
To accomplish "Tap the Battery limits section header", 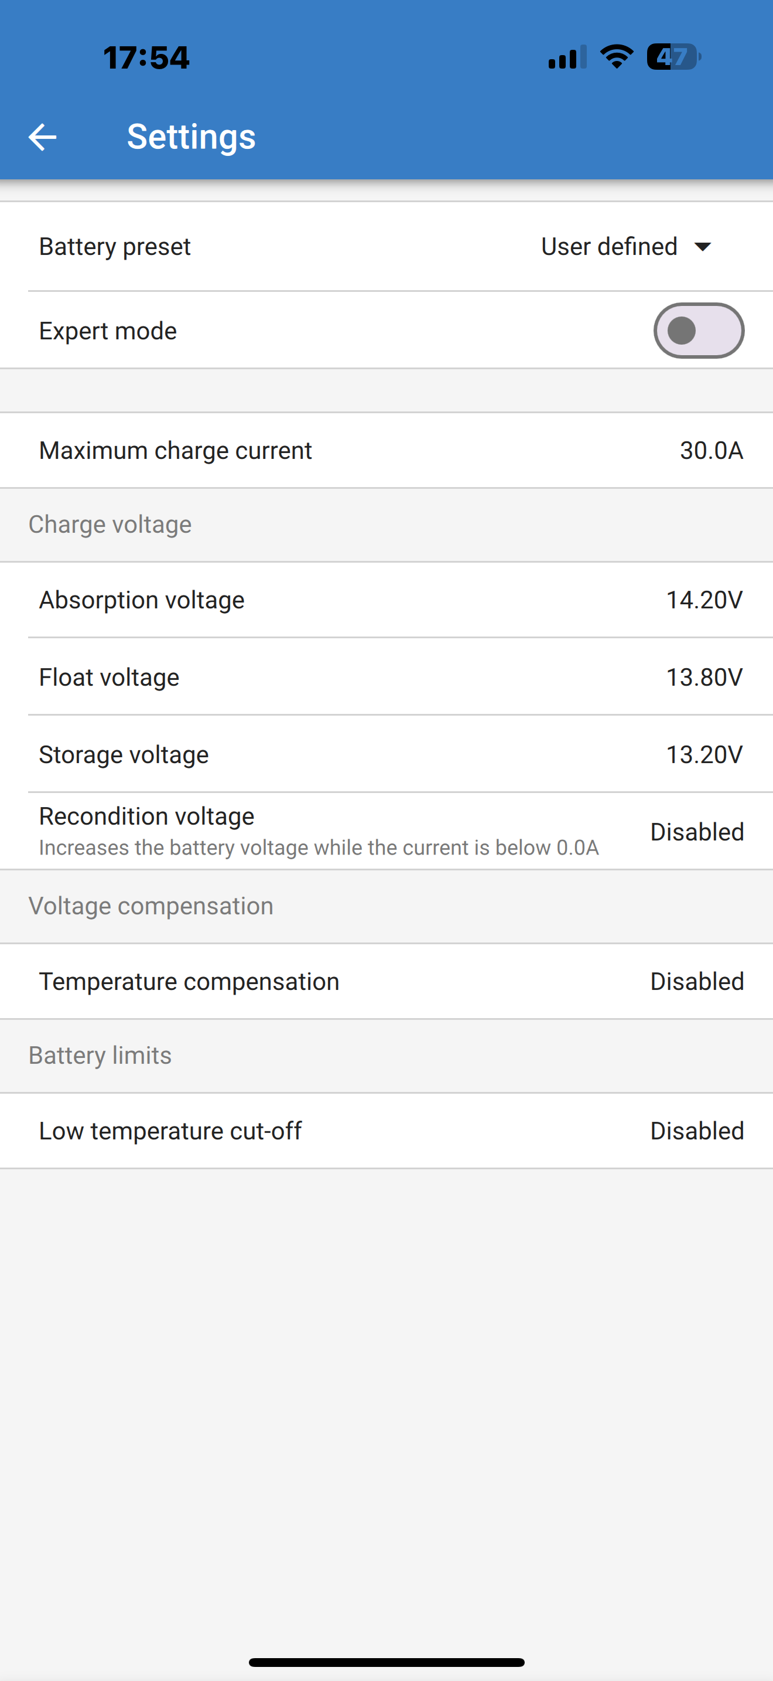I will click(100, 1056).
